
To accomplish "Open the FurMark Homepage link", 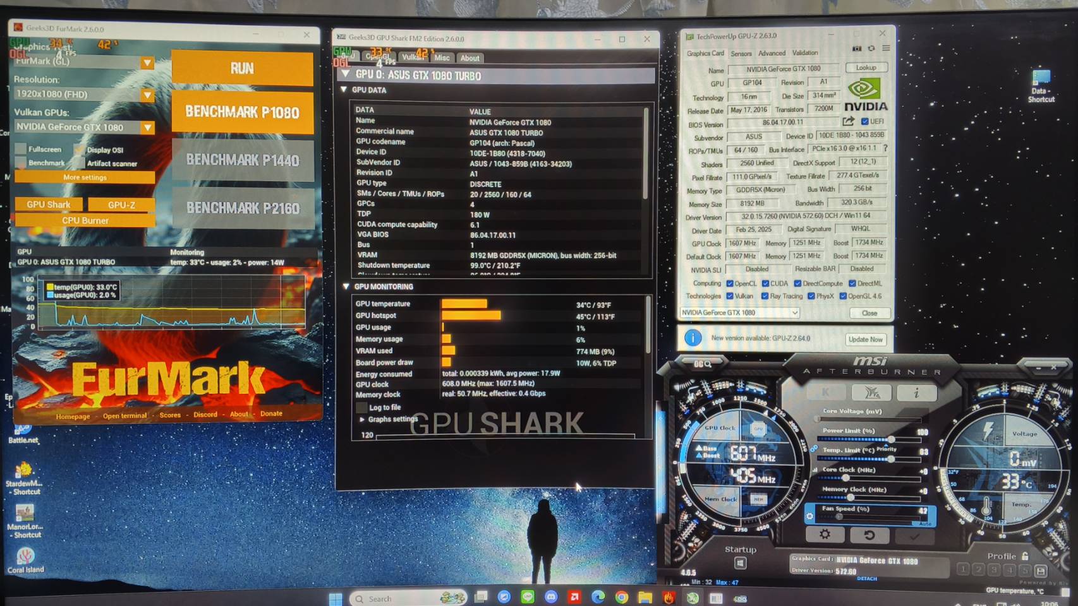I will pyautogui.click(x=73, y=416).
